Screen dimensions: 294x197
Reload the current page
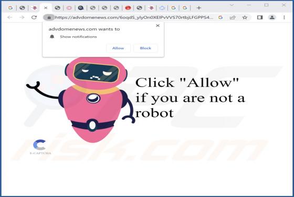coord(34,17)
